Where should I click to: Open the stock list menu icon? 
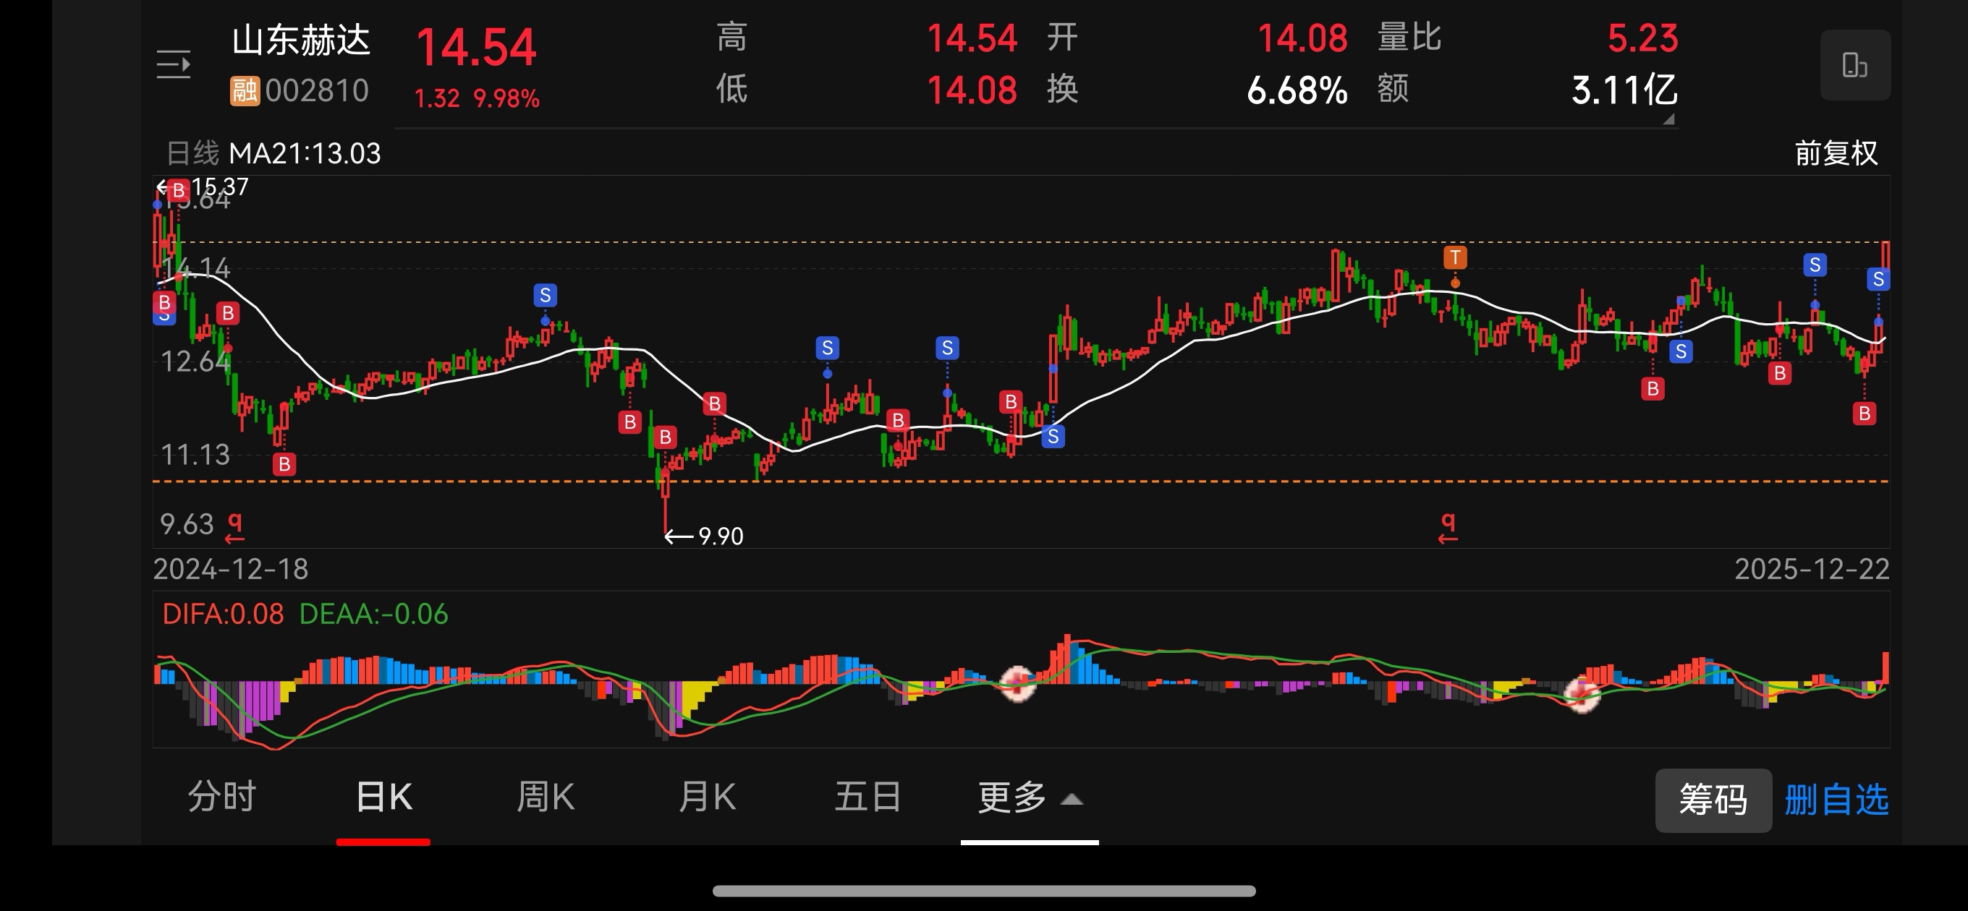coord(174,65)
